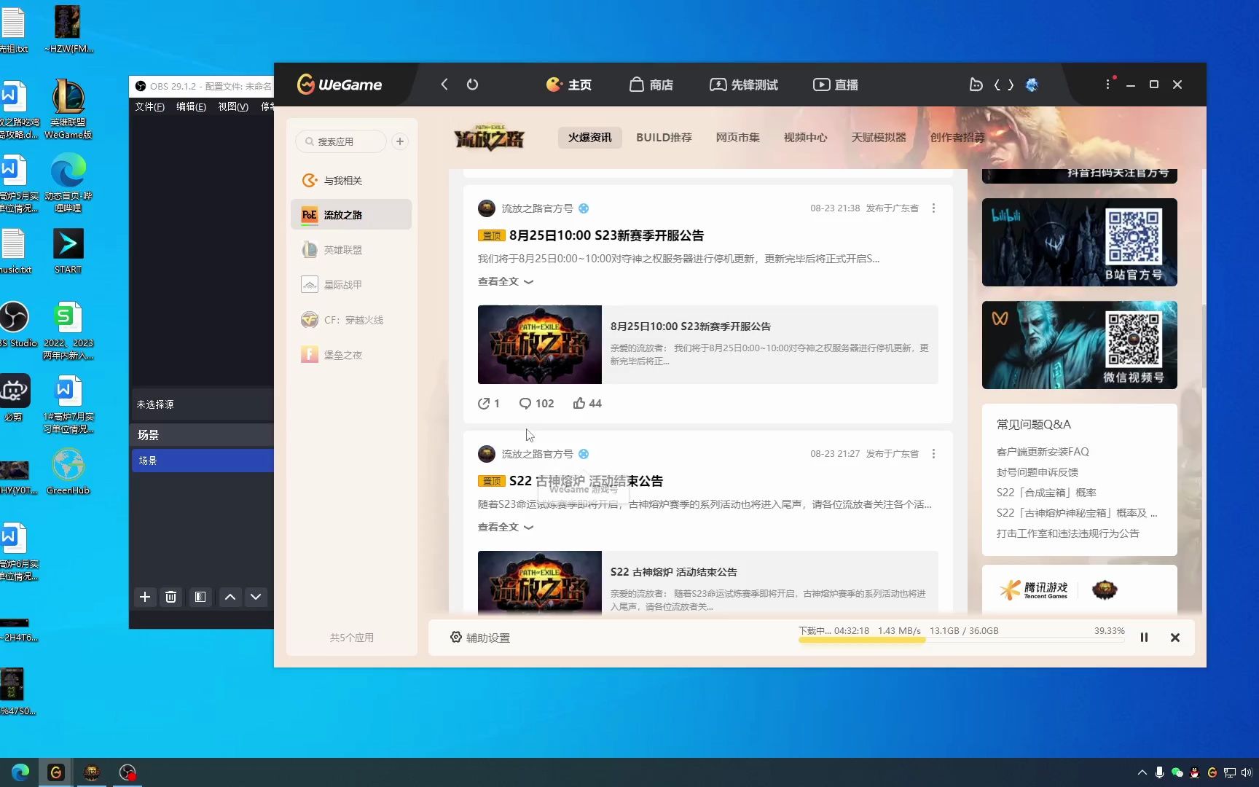Open the 主页 home tab

point(569,85)
